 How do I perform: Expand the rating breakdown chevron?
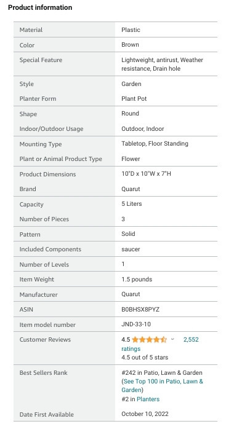click(x=172, y=339)
